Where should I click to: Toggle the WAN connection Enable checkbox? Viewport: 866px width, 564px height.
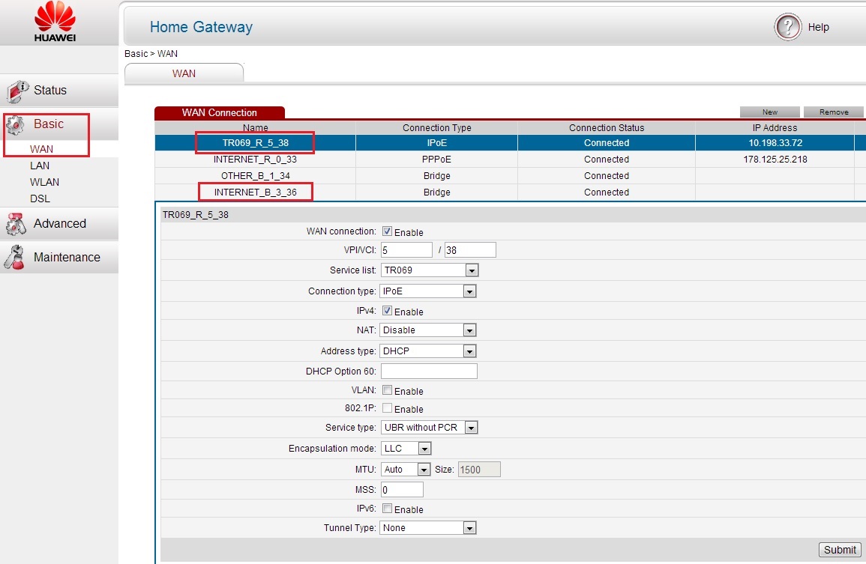point(387,232)
